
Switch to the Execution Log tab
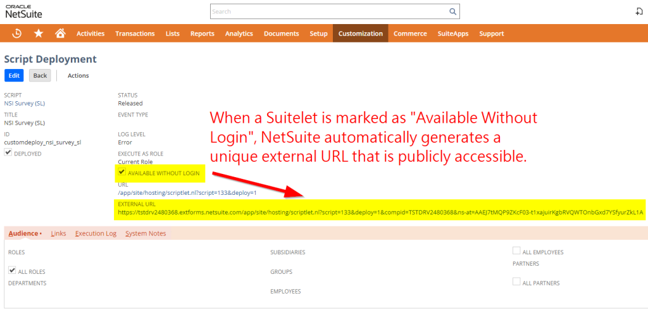click(x=96, y=233)
